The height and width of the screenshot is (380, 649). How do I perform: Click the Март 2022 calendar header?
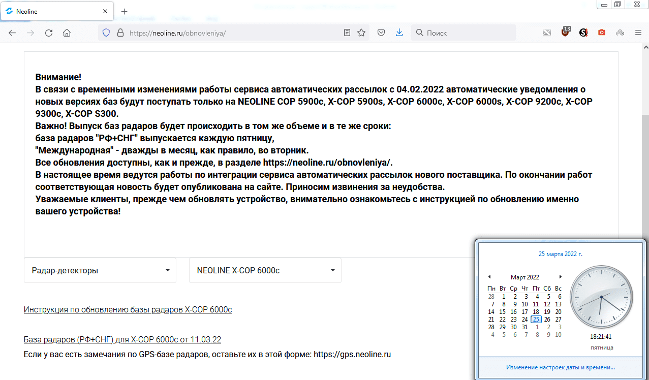coord(525,277)
